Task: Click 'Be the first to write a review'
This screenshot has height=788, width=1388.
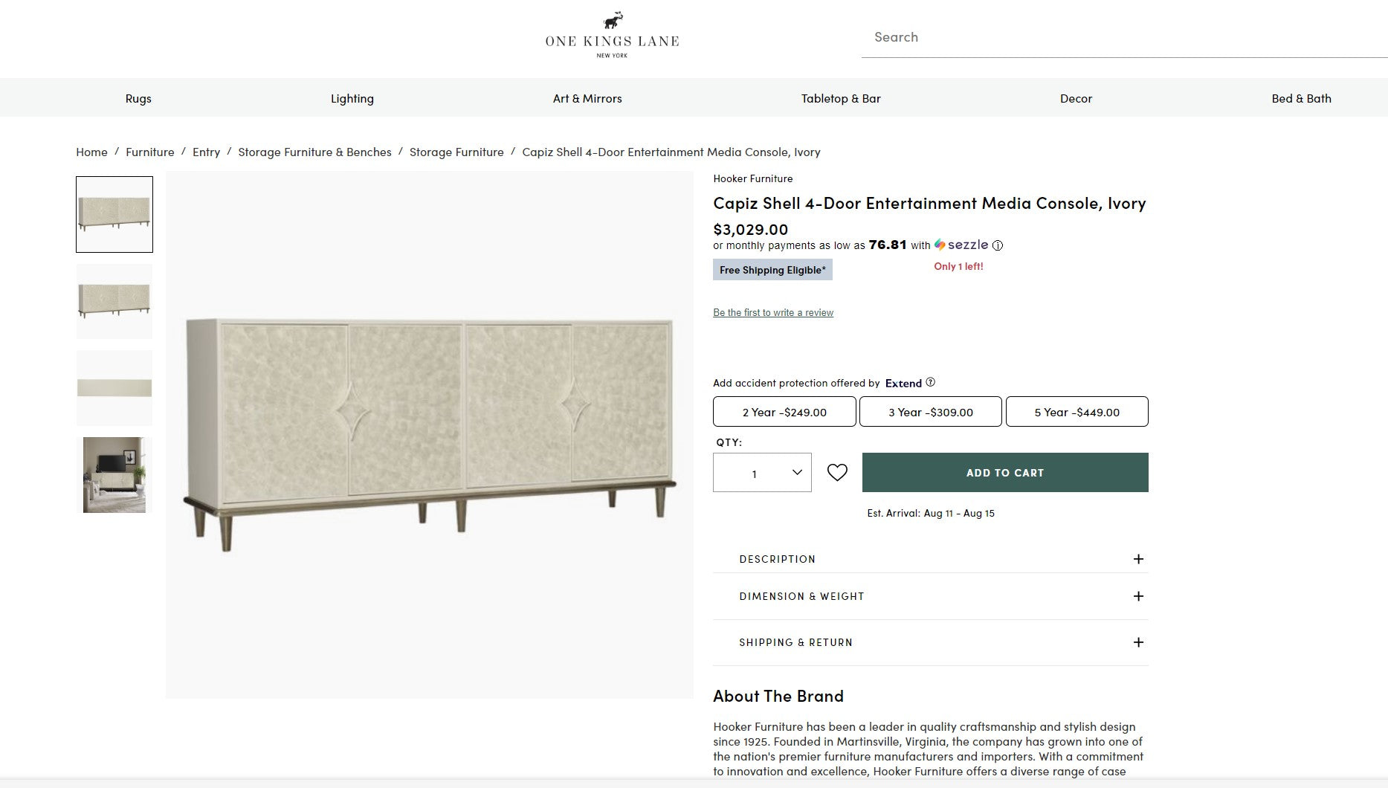Action: (x=773, y=313)
